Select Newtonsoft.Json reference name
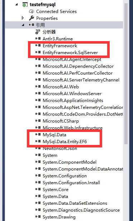The image size is (133, 221). [x=60, y=149]
